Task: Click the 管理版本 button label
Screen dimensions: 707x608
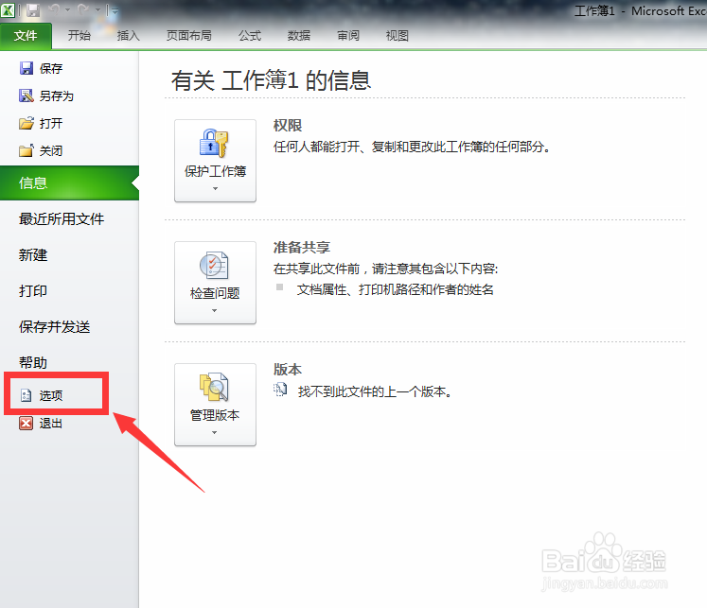Action: (215, 415)
